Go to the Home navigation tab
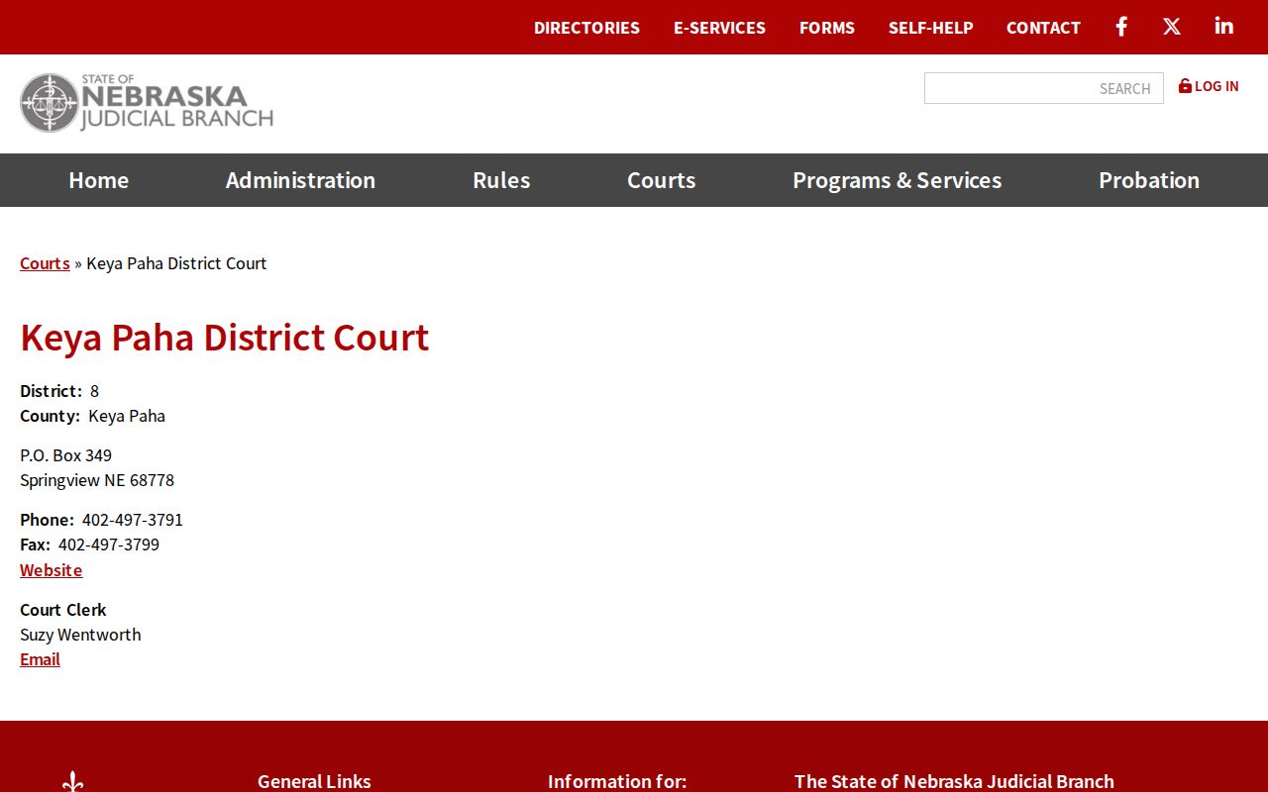This screenshot has width=1268, height=792. coord(99,180)
